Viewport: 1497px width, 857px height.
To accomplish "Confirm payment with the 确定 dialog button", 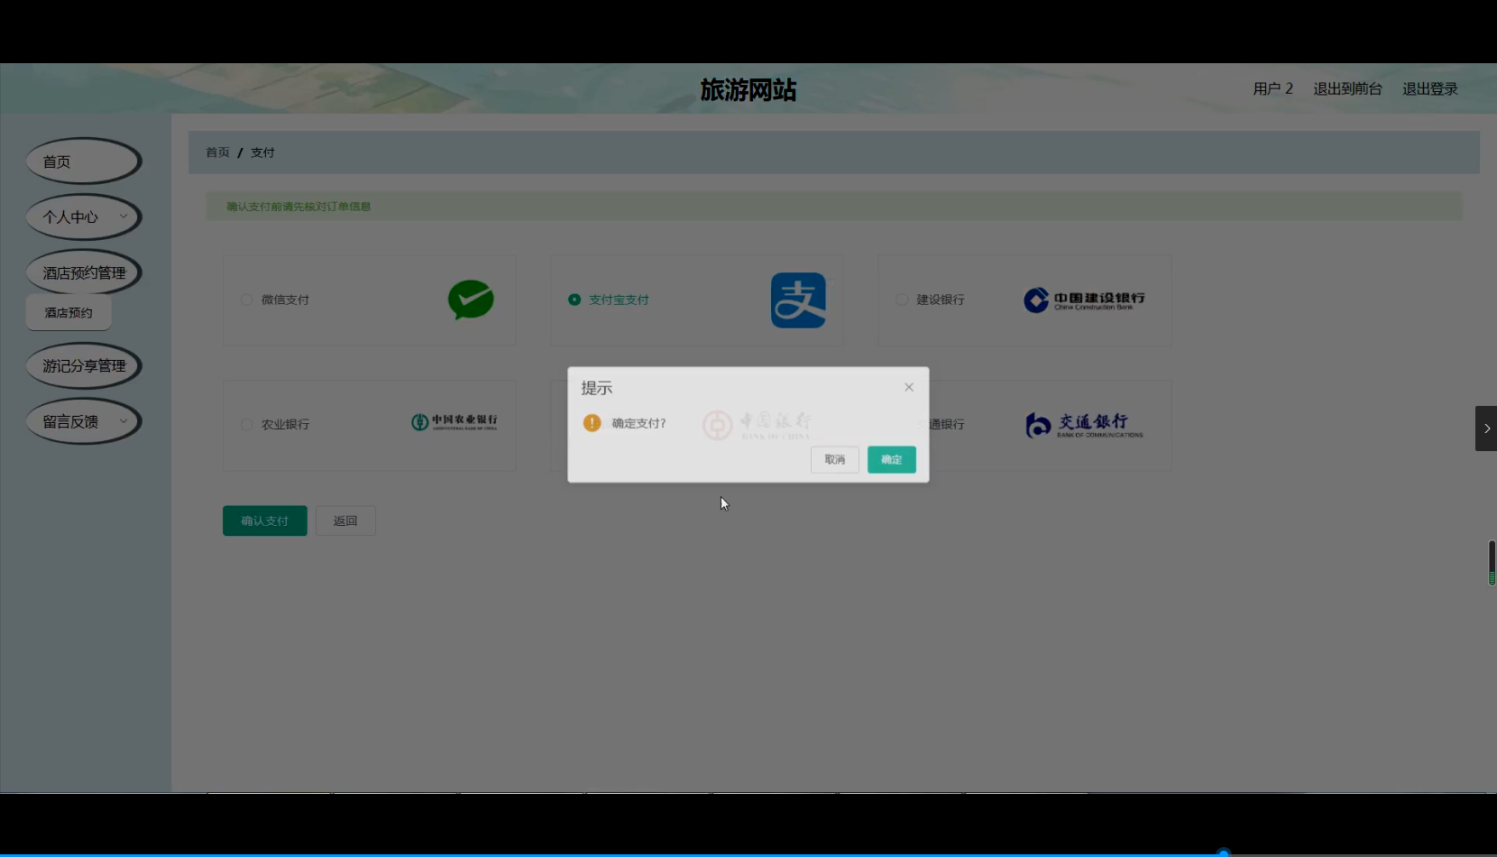I will tap(892, 460).
